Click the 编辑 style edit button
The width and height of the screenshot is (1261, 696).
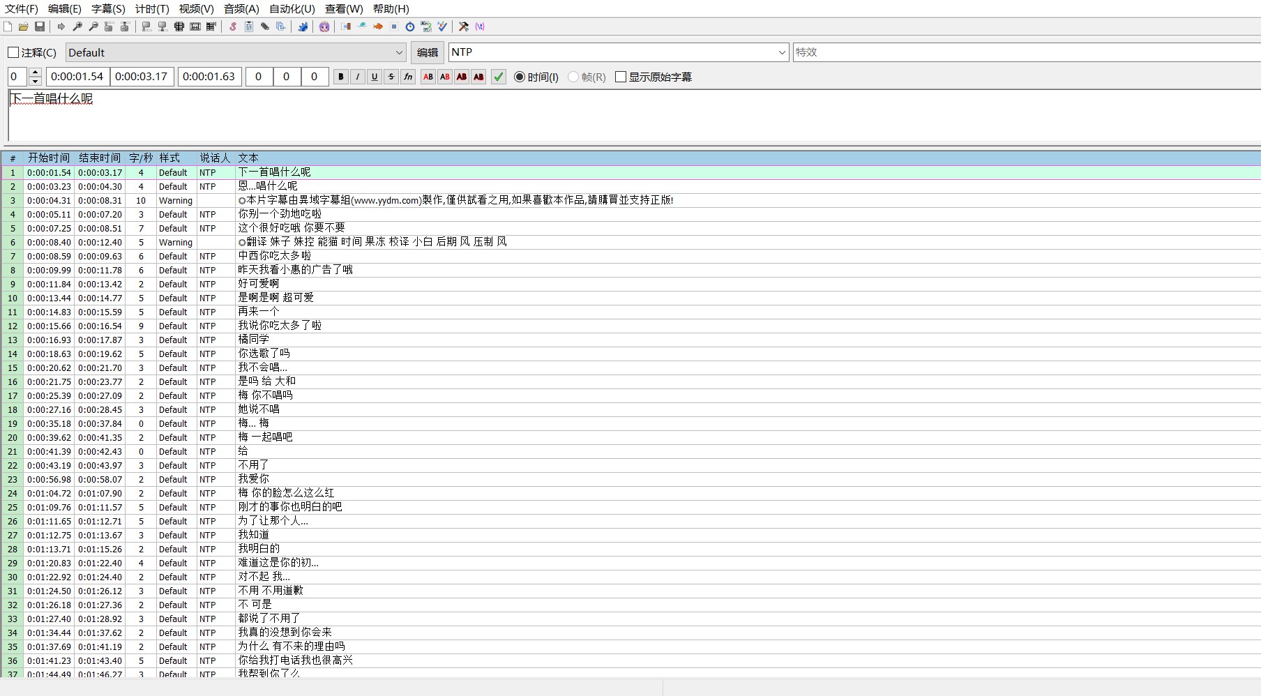pos(428,52)
